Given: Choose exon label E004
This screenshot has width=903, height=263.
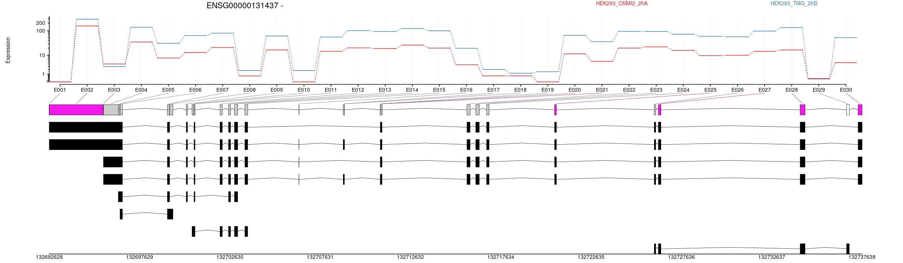Looking at the screenshot, I should tap(141, 90).
